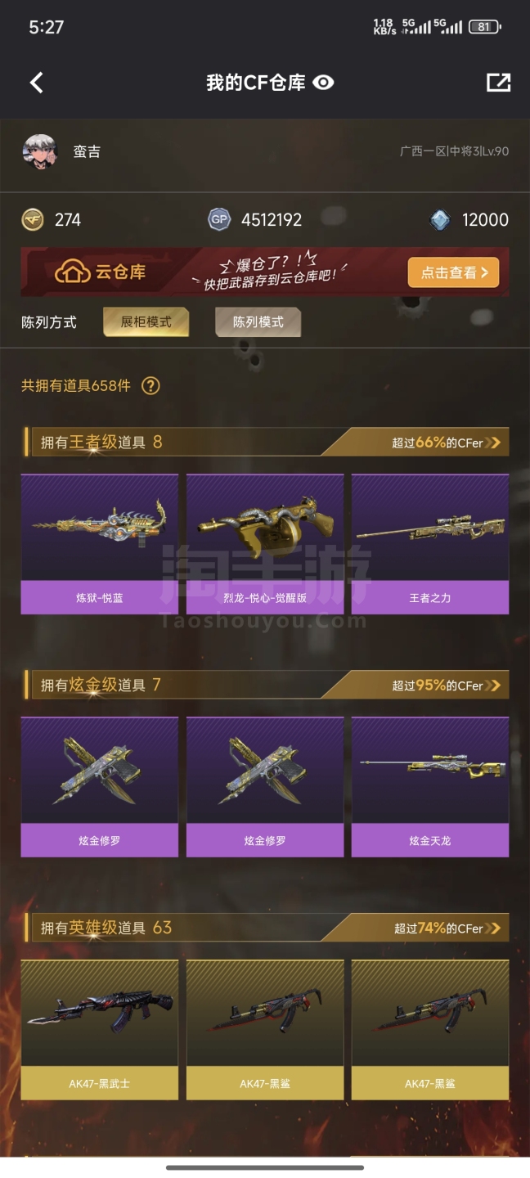Expand the 炫金级道具 section arrow
Viewport: 530px width, 1178px height.
click(x=492, y=686)
